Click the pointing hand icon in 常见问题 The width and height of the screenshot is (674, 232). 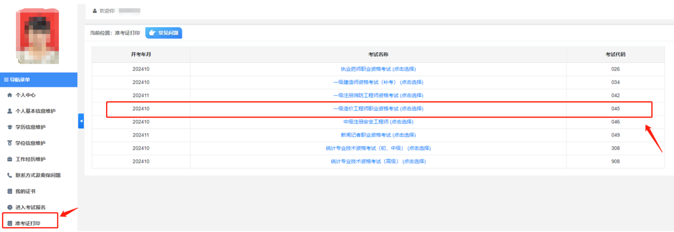[x=152, y=33]
